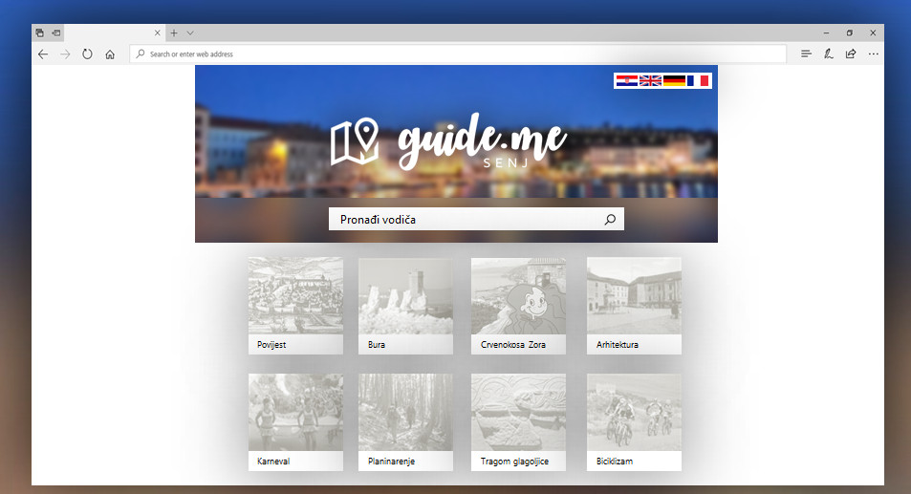911x494 pixels.
Task: Open the Share menu in the browser toolbar
Action: point(851,54)
